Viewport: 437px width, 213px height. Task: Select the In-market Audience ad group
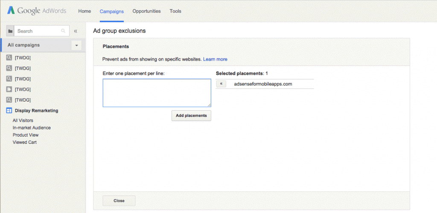pyautogui.click(x=32, y=128)
